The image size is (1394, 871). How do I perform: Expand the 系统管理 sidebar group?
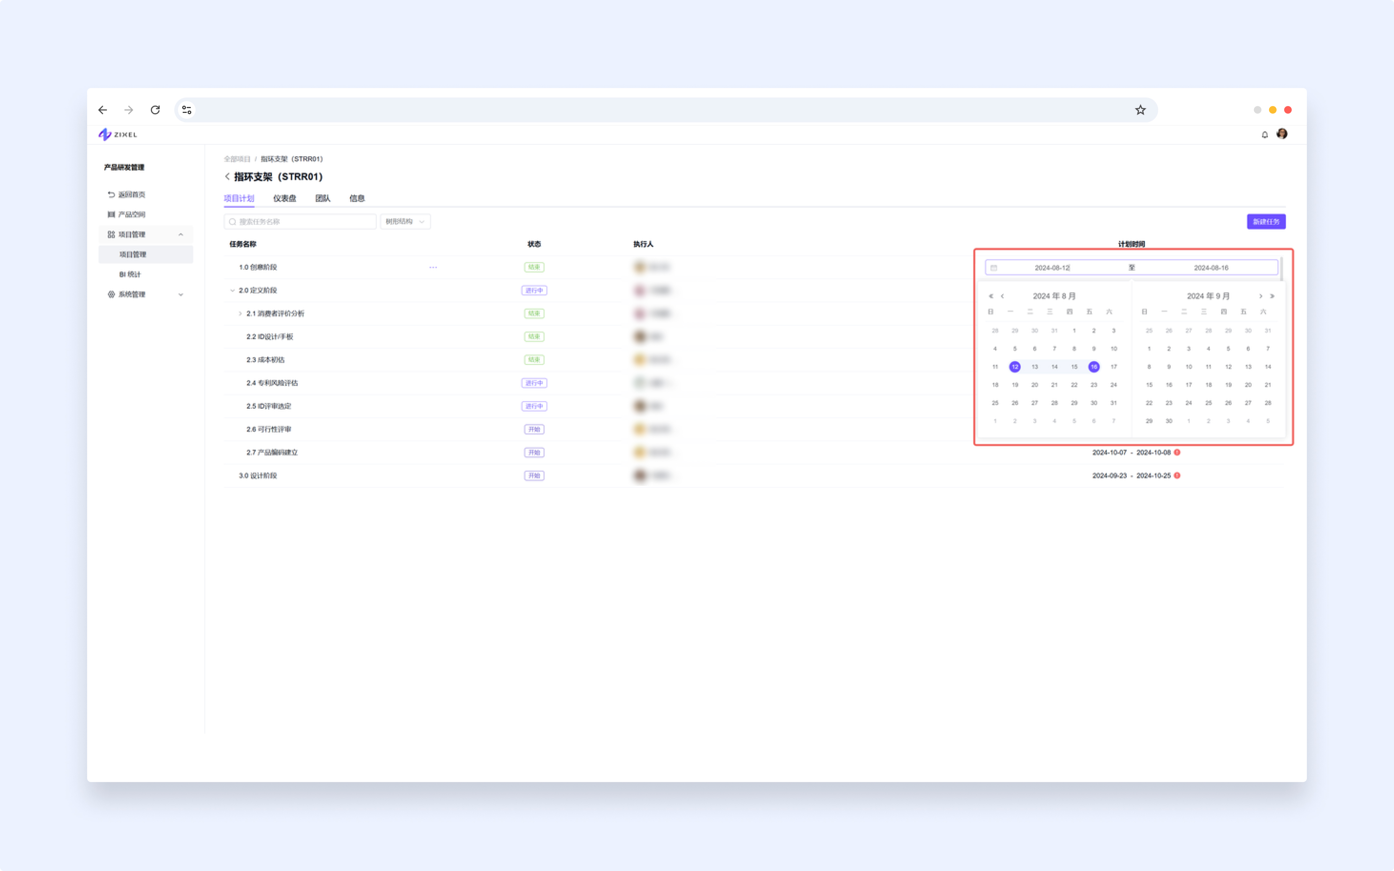point(181,294)
